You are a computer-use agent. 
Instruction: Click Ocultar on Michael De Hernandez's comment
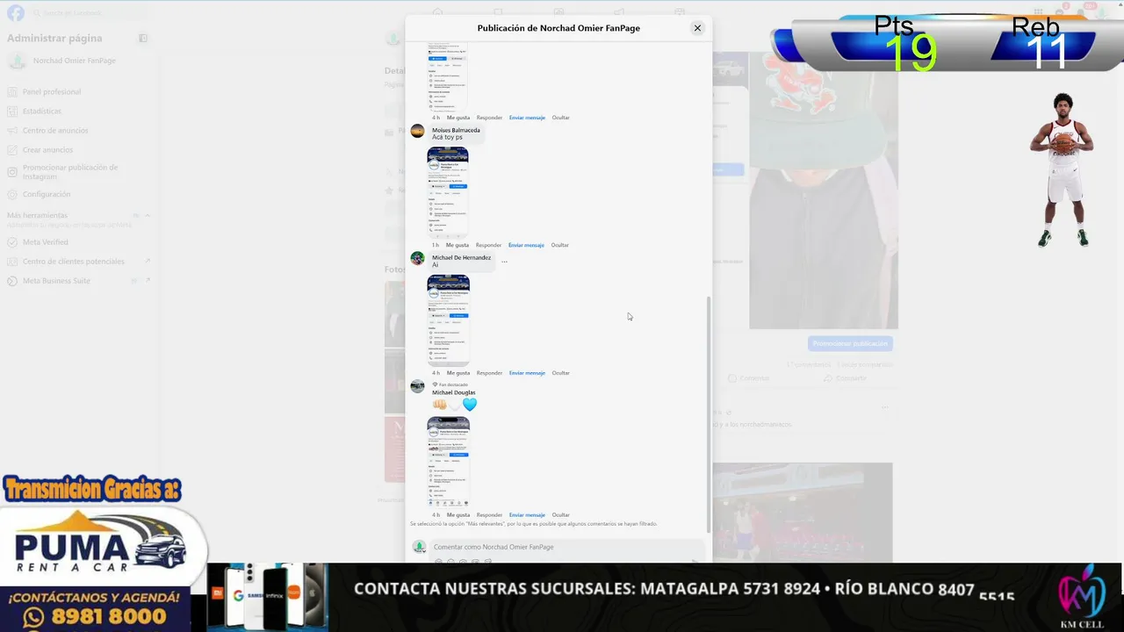(x=561, y=373)
